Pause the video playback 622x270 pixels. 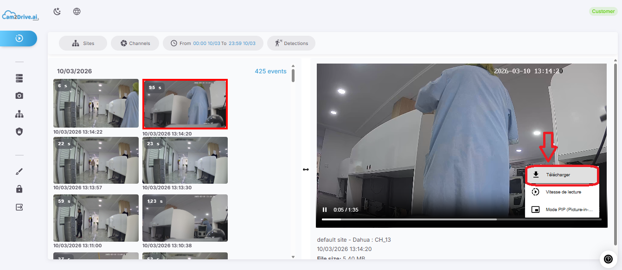click(x=325, y=210)
